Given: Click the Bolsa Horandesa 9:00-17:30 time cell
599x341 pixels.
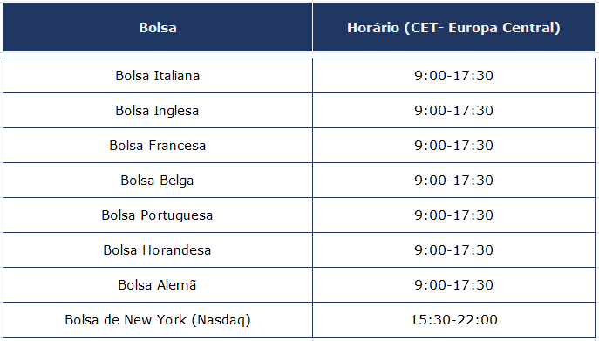Looking at the screenshot, I should (x=453, y=250).
